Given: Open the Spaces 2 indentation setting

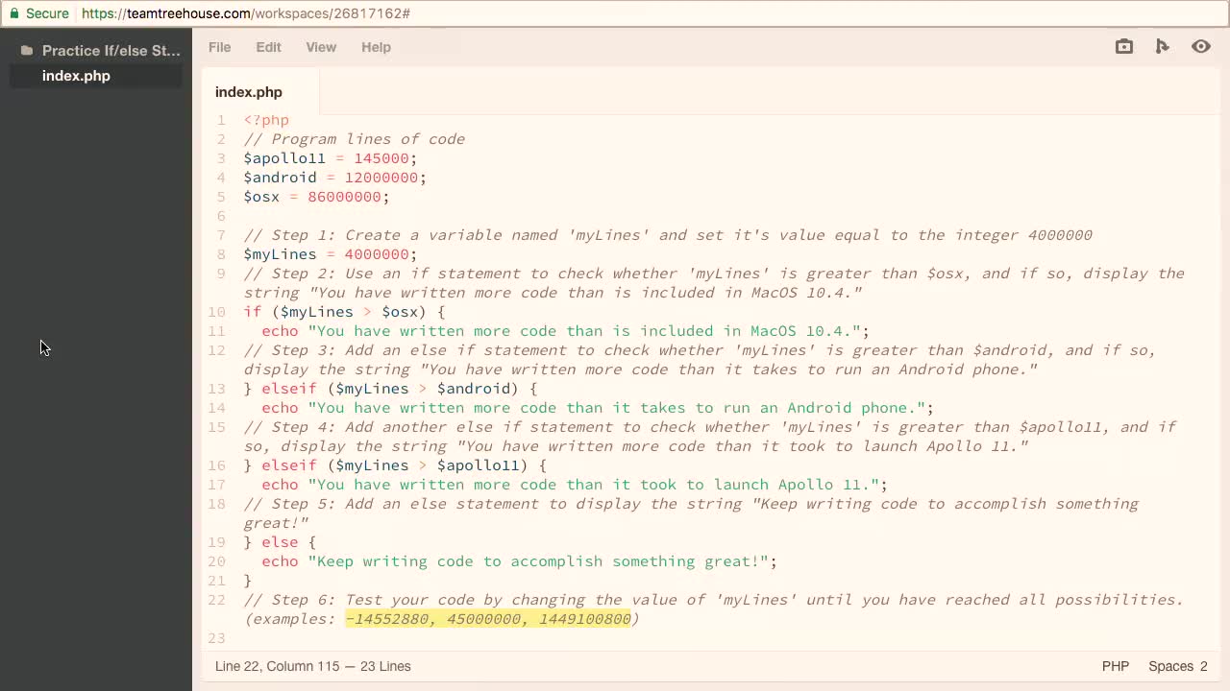Looking at the screenshot, I should (1176, 666).
